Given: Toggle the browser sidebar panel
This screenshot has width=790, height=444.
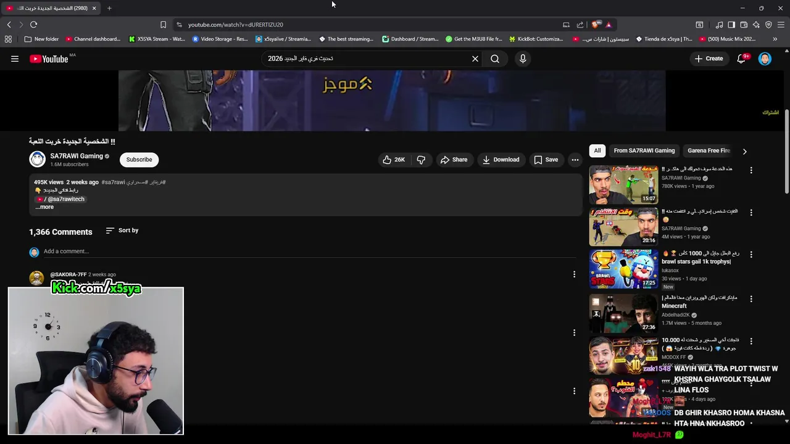Looking at the screenshot, I should 731,25.
